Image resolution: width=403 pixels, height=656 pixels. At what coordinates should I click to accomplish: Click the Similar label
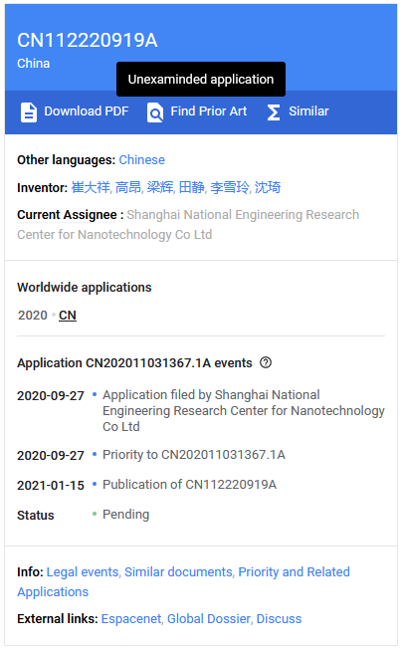coord(308,111)
